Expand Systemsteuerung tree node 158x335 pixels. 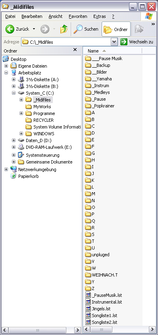click(14, 155)
